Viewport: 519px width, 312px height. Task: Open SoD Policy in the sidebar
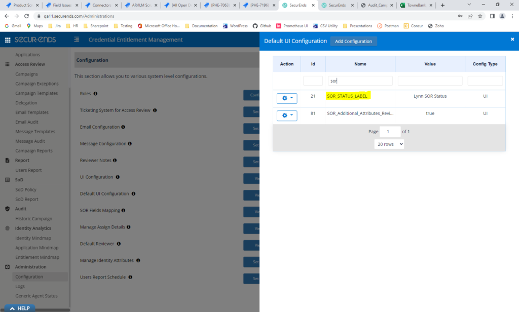26,189
